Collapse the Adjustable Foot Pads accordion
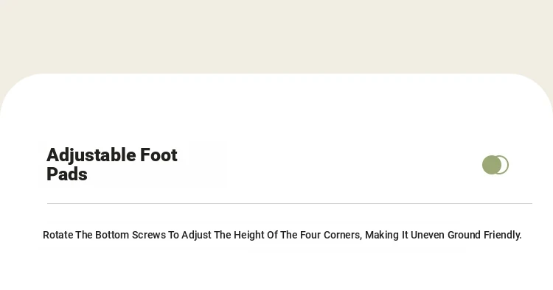This screenshot has height=290, width=553. click(x=495, y=165)
